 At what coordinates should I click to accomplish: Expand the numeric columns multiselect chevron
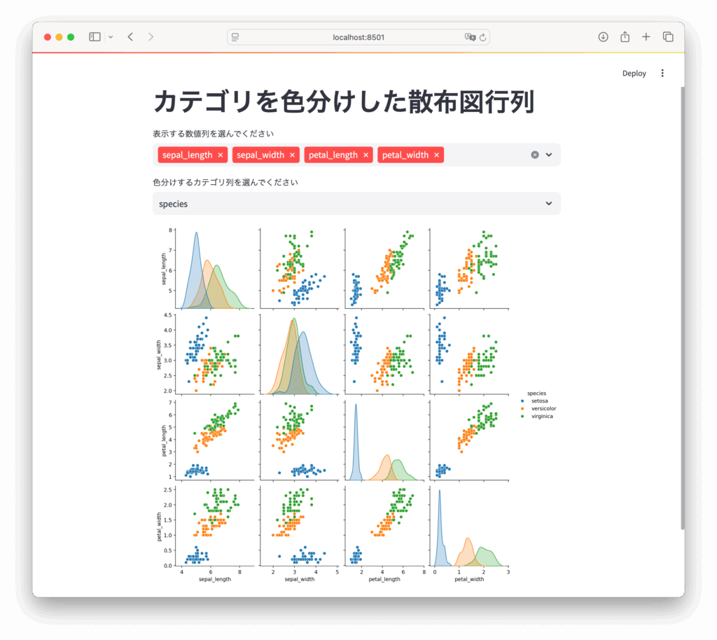tap(549, 155)
